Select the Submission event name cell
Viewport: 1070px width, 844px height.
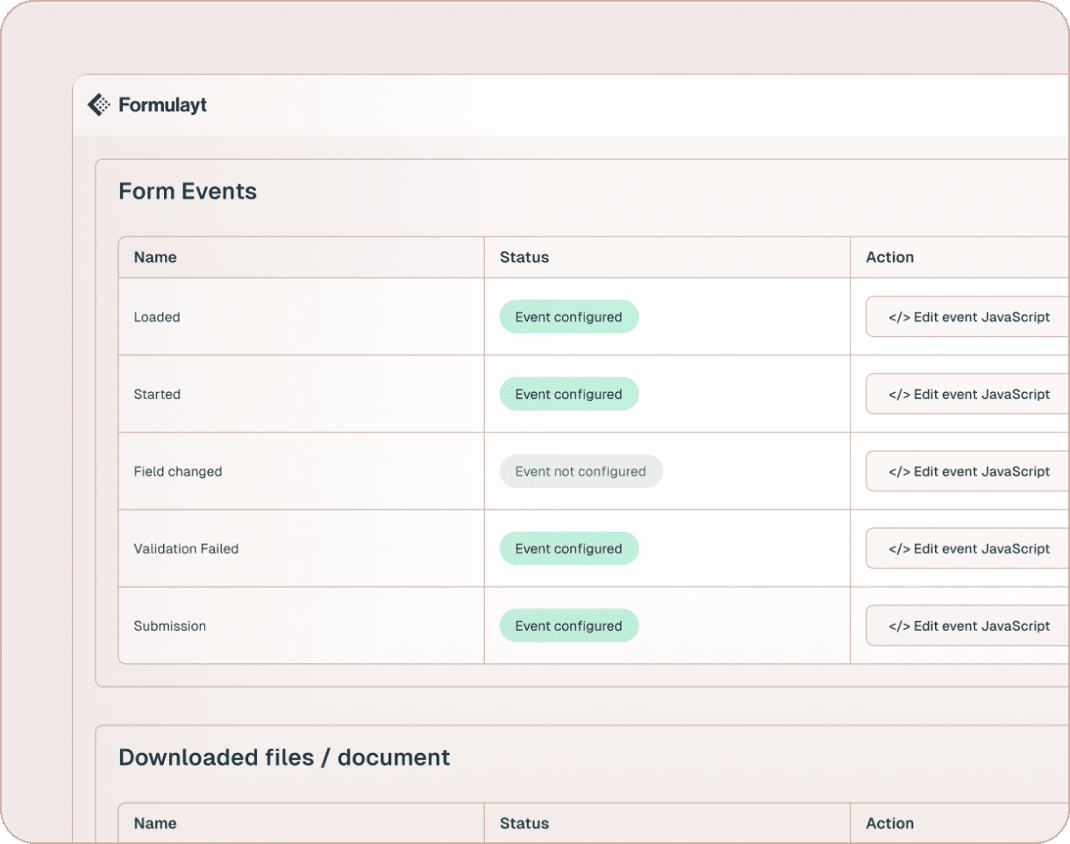(170, 626)
